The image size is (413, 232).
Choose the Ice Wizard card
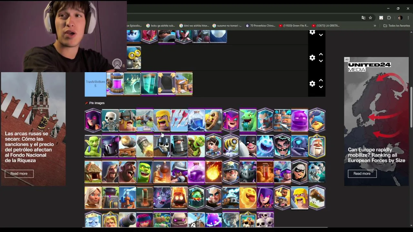(x=265, y=120)
